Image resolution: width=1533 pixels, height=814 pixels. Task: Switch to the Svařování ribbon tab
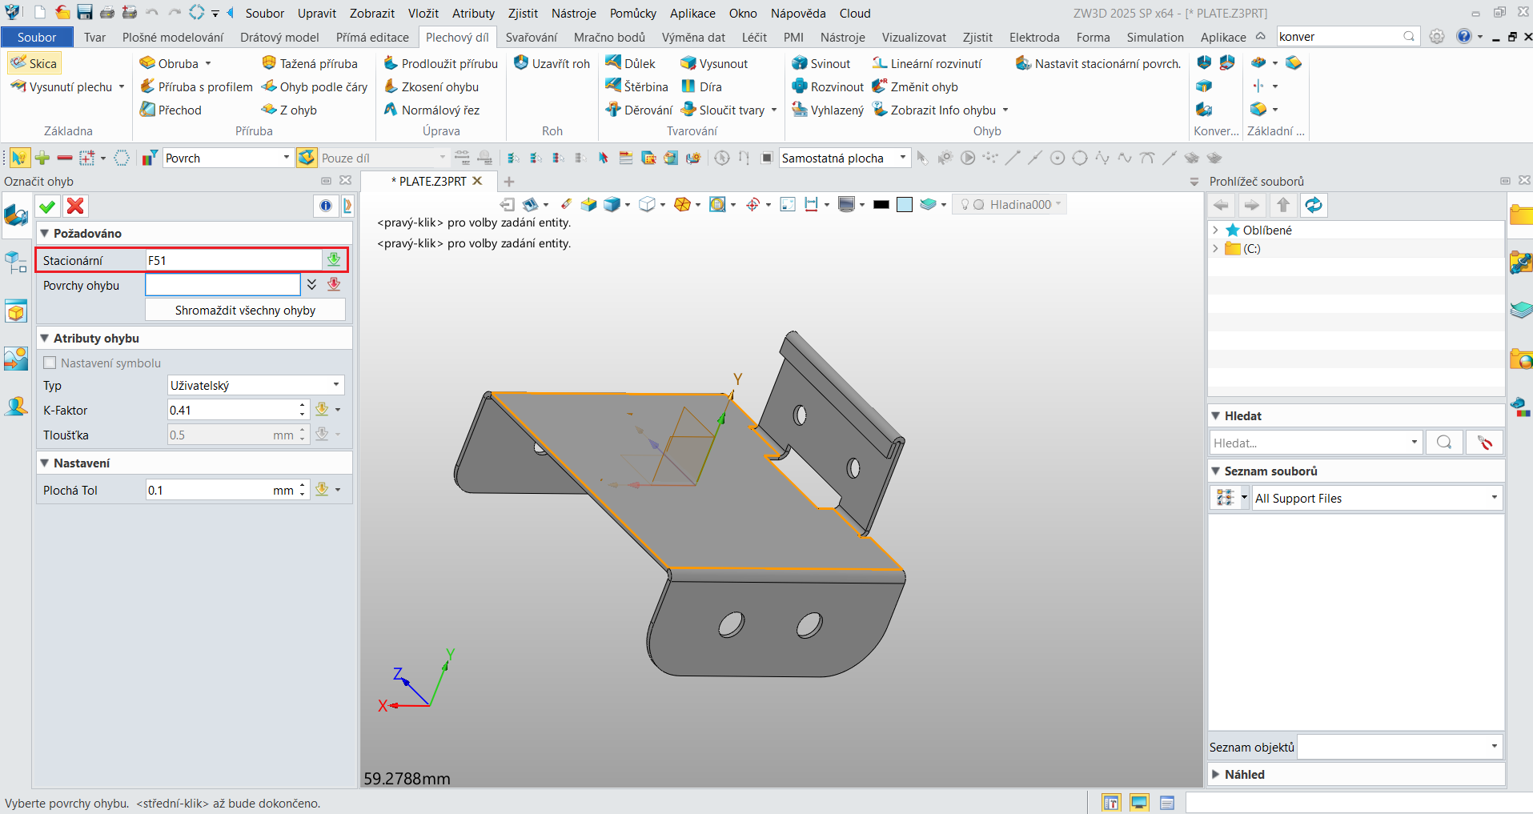pyautogui.click(x=531, y=37)
